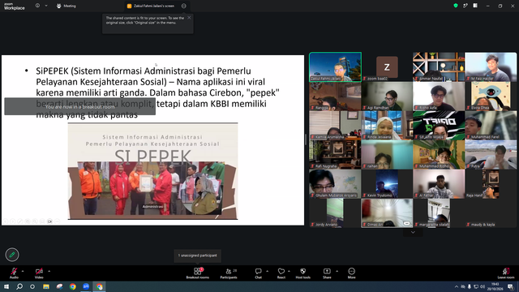Open the Windows notification center

[x=510, y=286]
